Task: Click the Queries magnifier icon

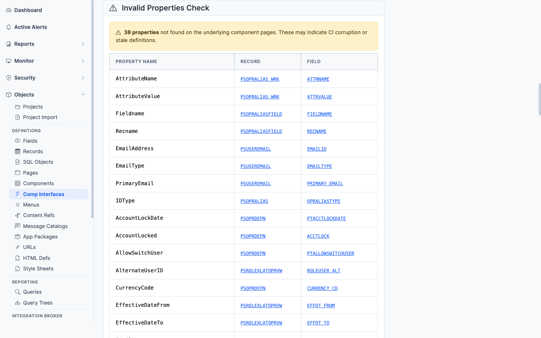Action: 18,292
